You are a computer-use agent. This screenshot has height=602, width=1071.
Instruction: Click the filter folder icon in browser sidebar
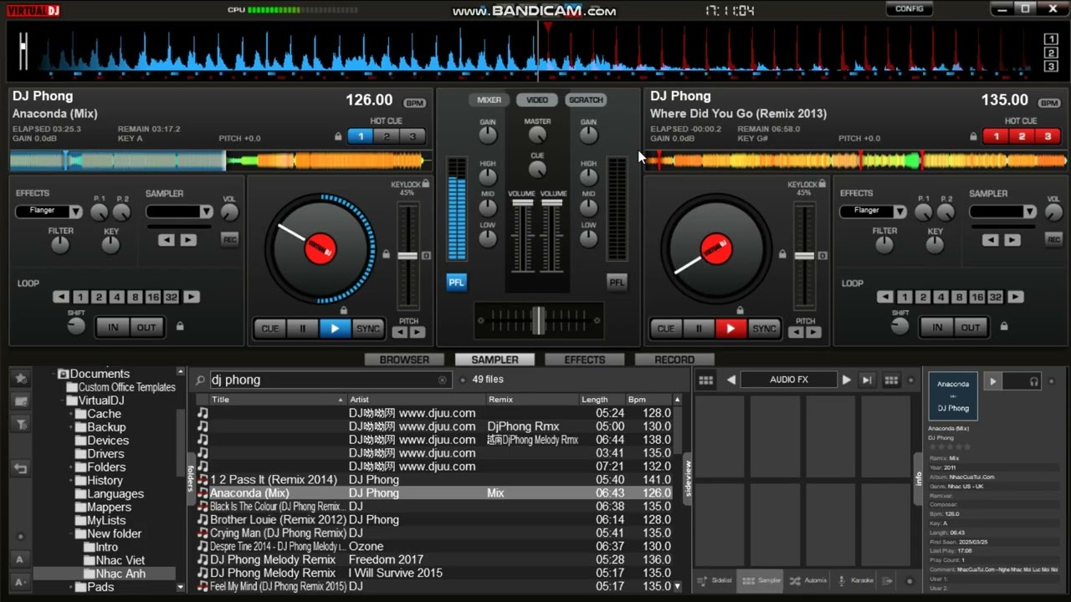[20, 425]
